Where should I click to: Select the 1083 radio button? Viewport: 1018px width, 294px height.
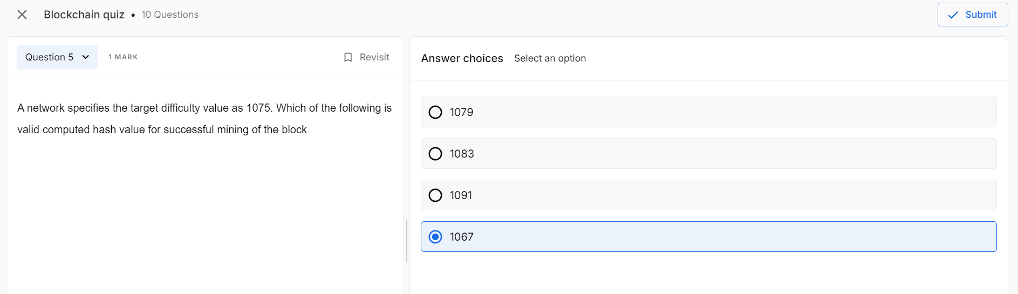pos(435,154)
